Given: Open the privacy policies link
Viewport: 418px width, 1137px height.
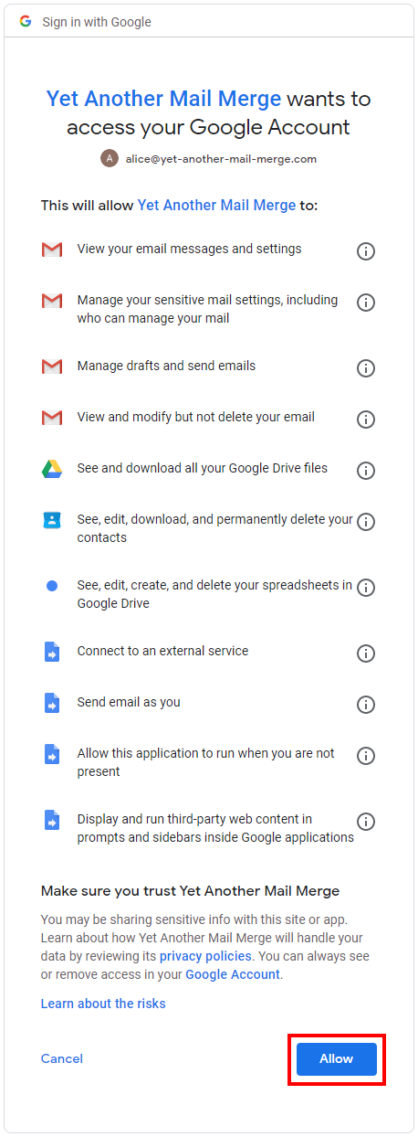Looking at the screenshot, I should [x=205, y=956].
